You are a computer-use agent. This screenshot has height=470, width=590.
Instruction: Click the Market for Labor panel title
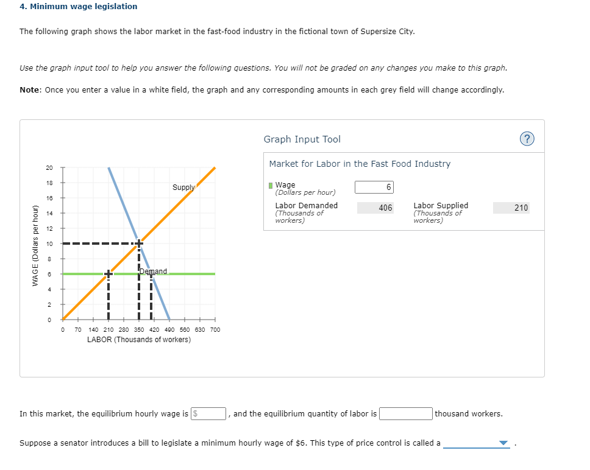(360, 164)
